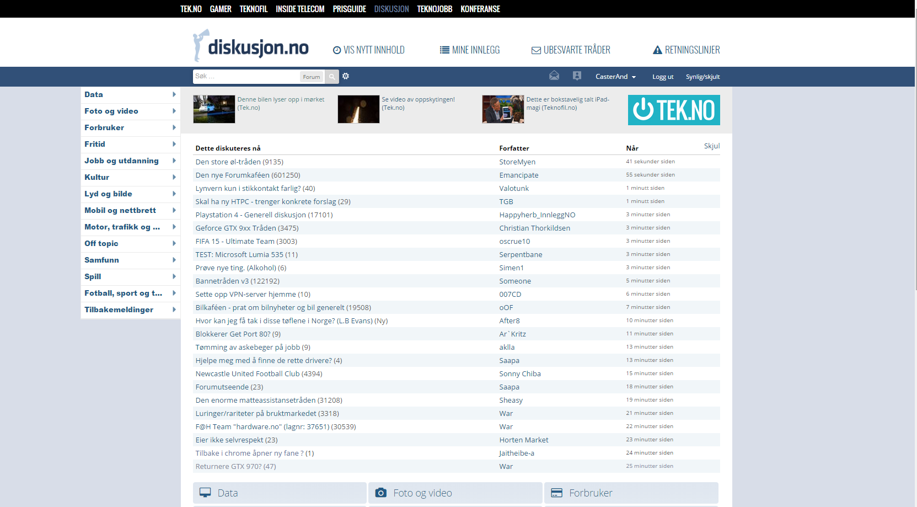917x507 pixels.
Task: Open Tilbakemeldinger sidebar category
Action: [x=119, y=309]
